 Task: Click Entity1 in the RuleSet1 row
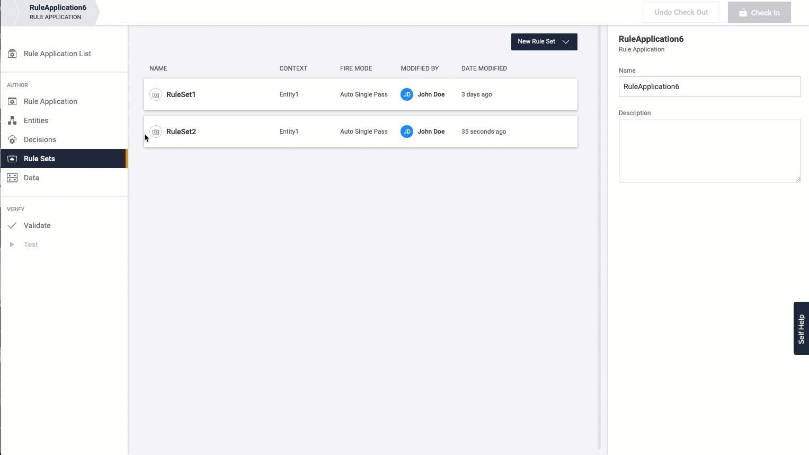289,94
